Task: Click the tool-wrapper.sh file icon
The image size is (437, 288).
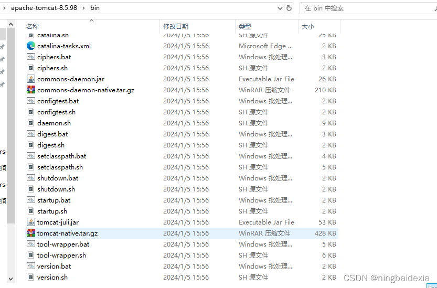Action: pyautogui.click(x=30, y=255)
